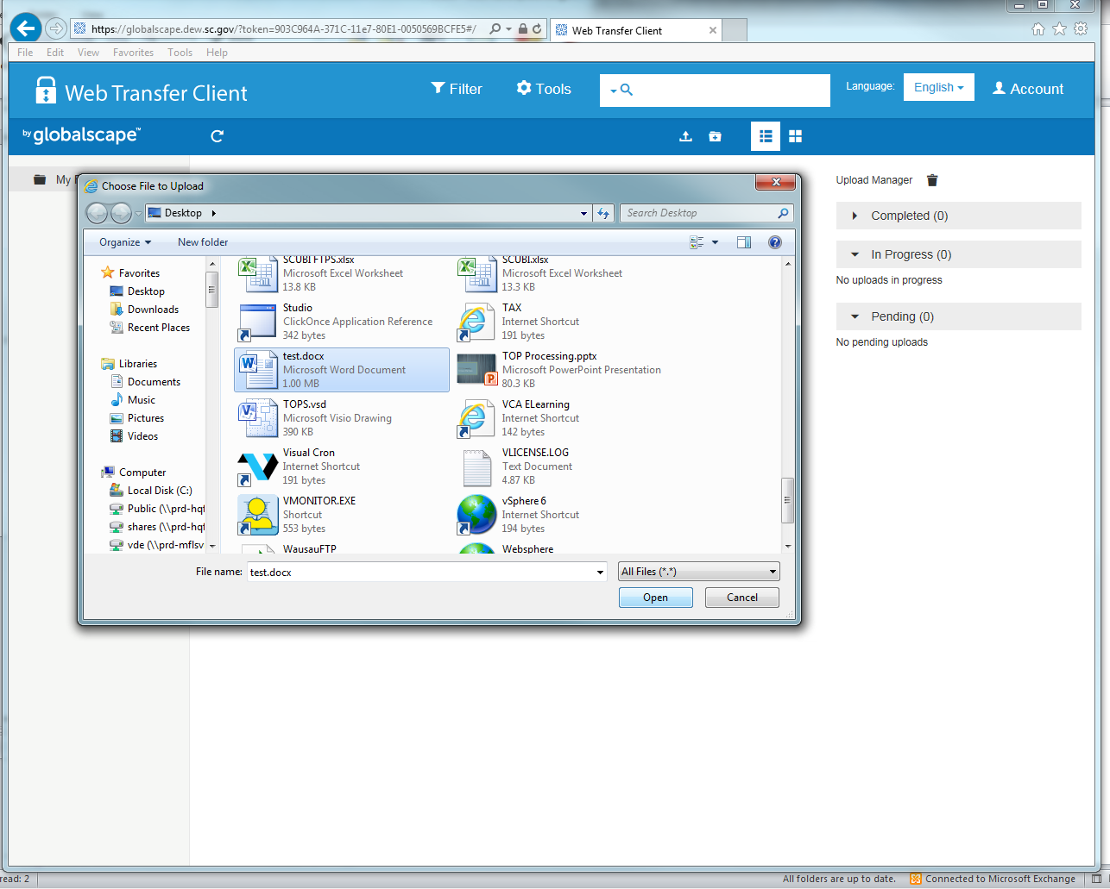Image resolution: width=1110 pixels, height=889 pixels.
Task: Cancel the file upload dialog
Action: click(741, 598)
